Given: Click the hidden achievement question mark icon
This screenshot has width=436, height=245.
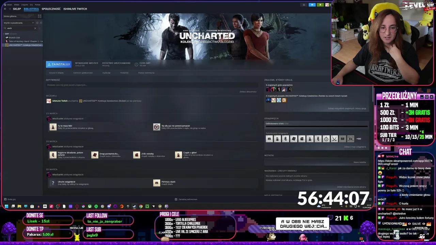Looking at the screenshot, I should point(53,183).
